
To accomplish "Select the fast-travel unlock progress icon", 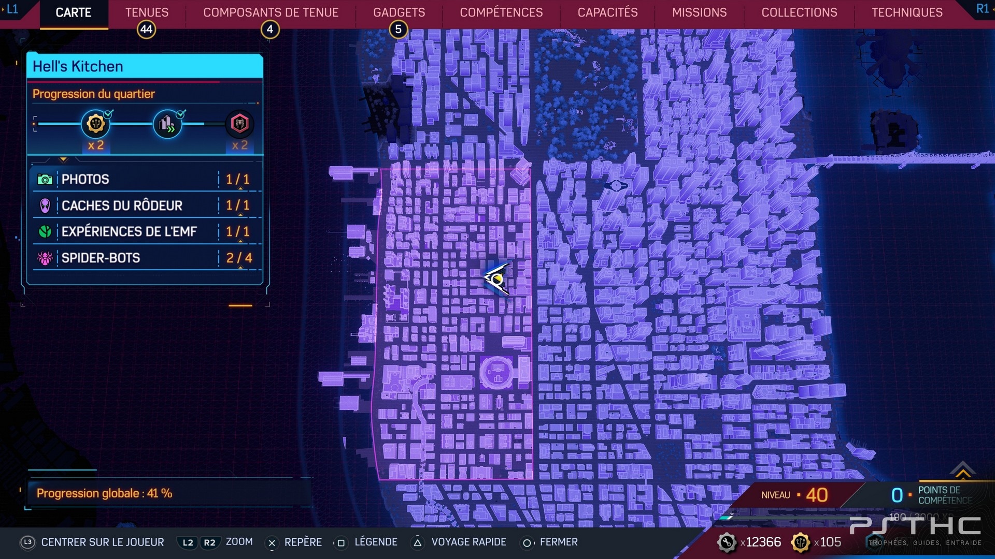I will point(167,124).
